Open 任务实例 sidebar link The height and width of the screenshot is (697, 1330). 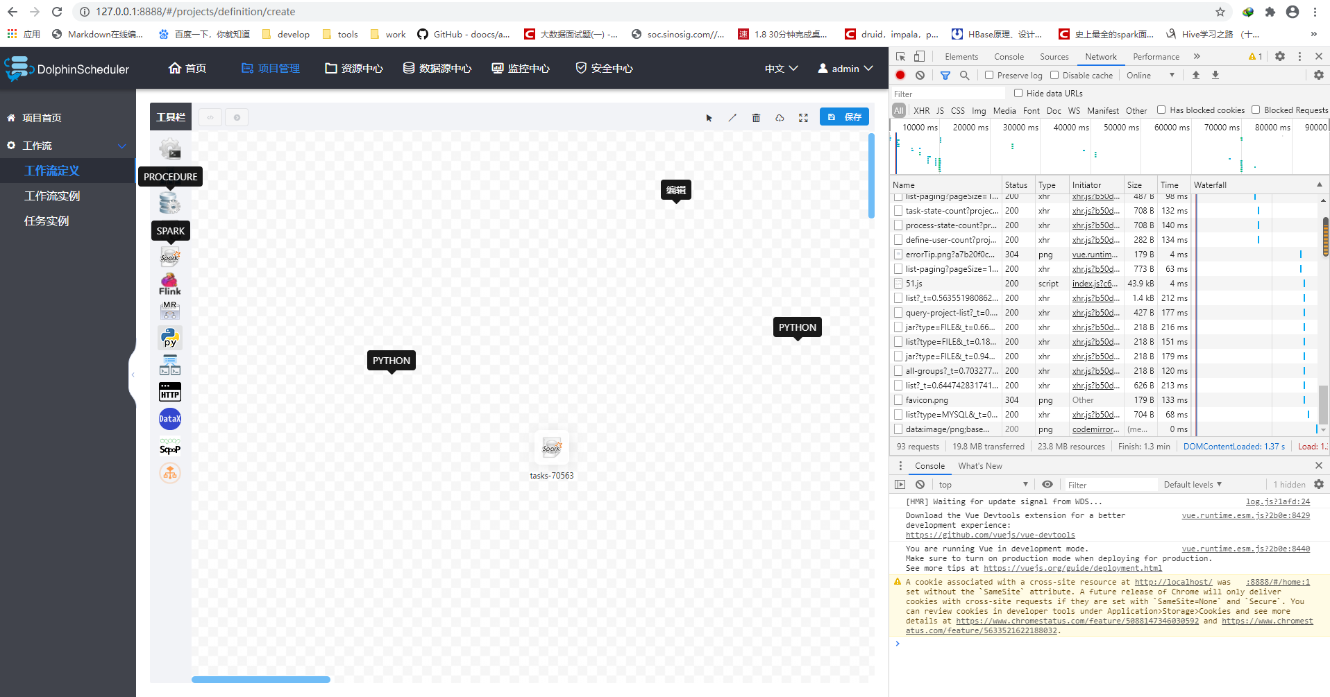tap(47, 221)
